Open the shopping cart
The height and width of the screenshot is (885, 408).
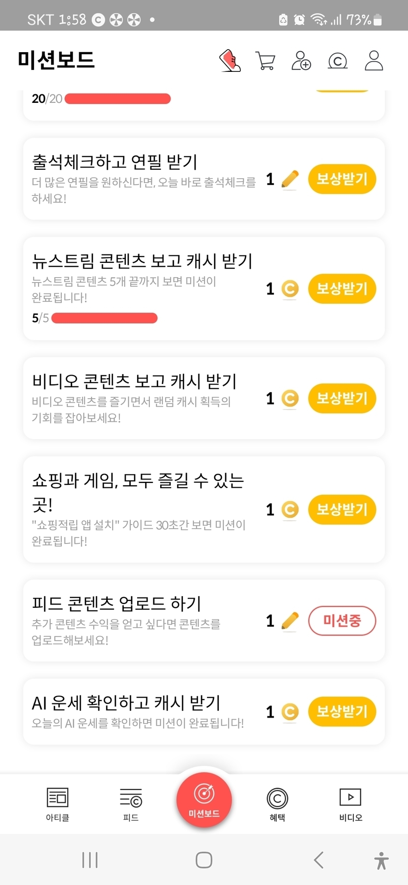265,61
